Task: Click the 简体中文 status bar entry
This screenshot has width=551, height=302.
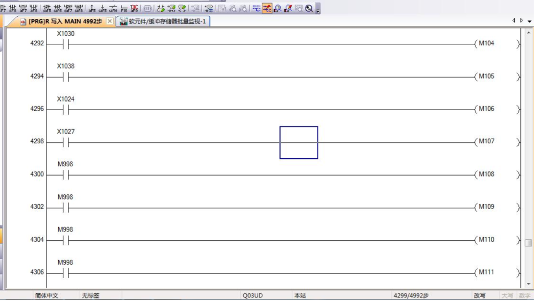Action: 46,296
